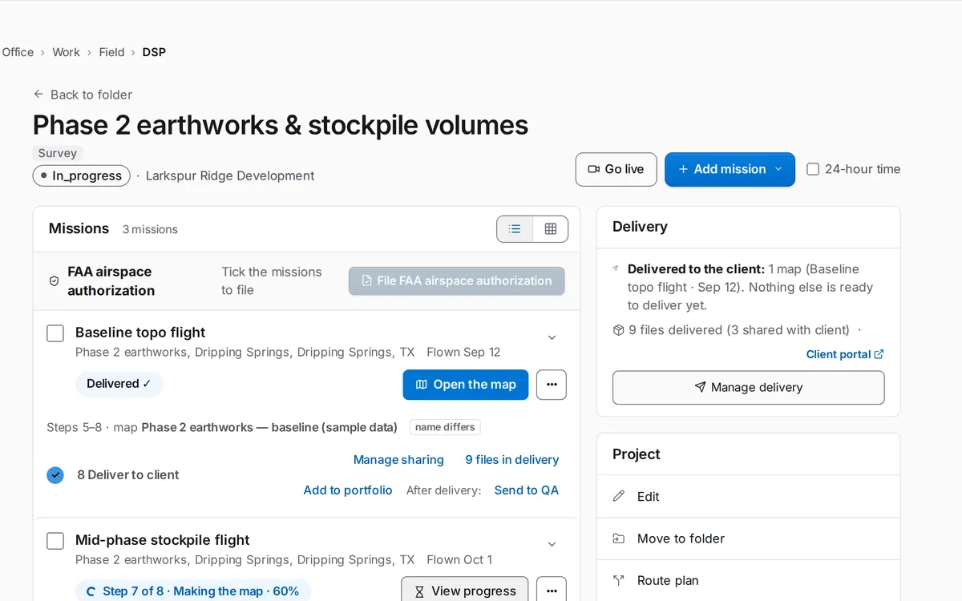The width and height of the screenshot is (962, 601).
Task: Click the cube icon beside 9 files delivered
Action: click(618, 330)
